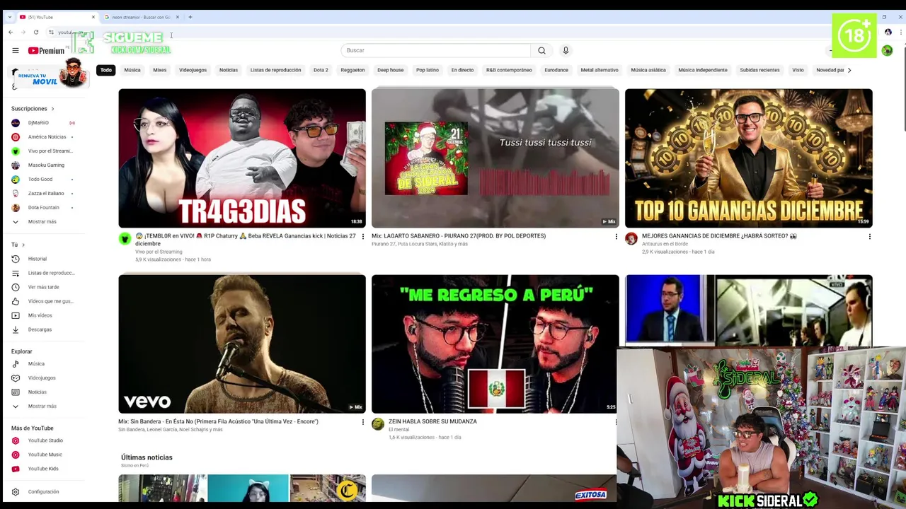Open options for the LAGARTO SABANERO mix
This screenshot has width=906, height=509.
(616, 236)
